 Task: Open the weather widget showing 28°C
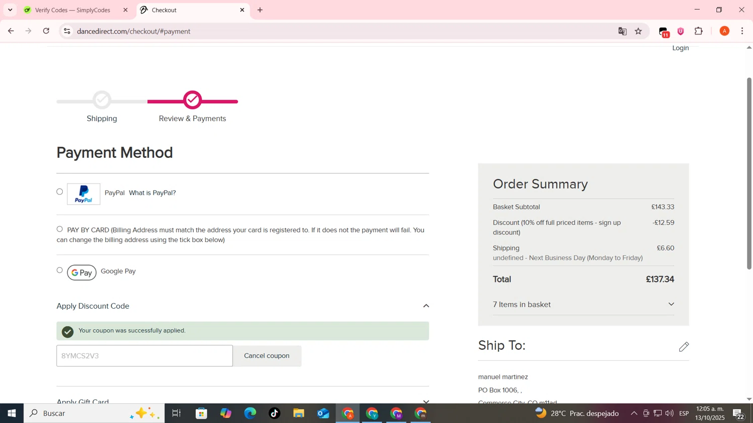coord(577,413)
